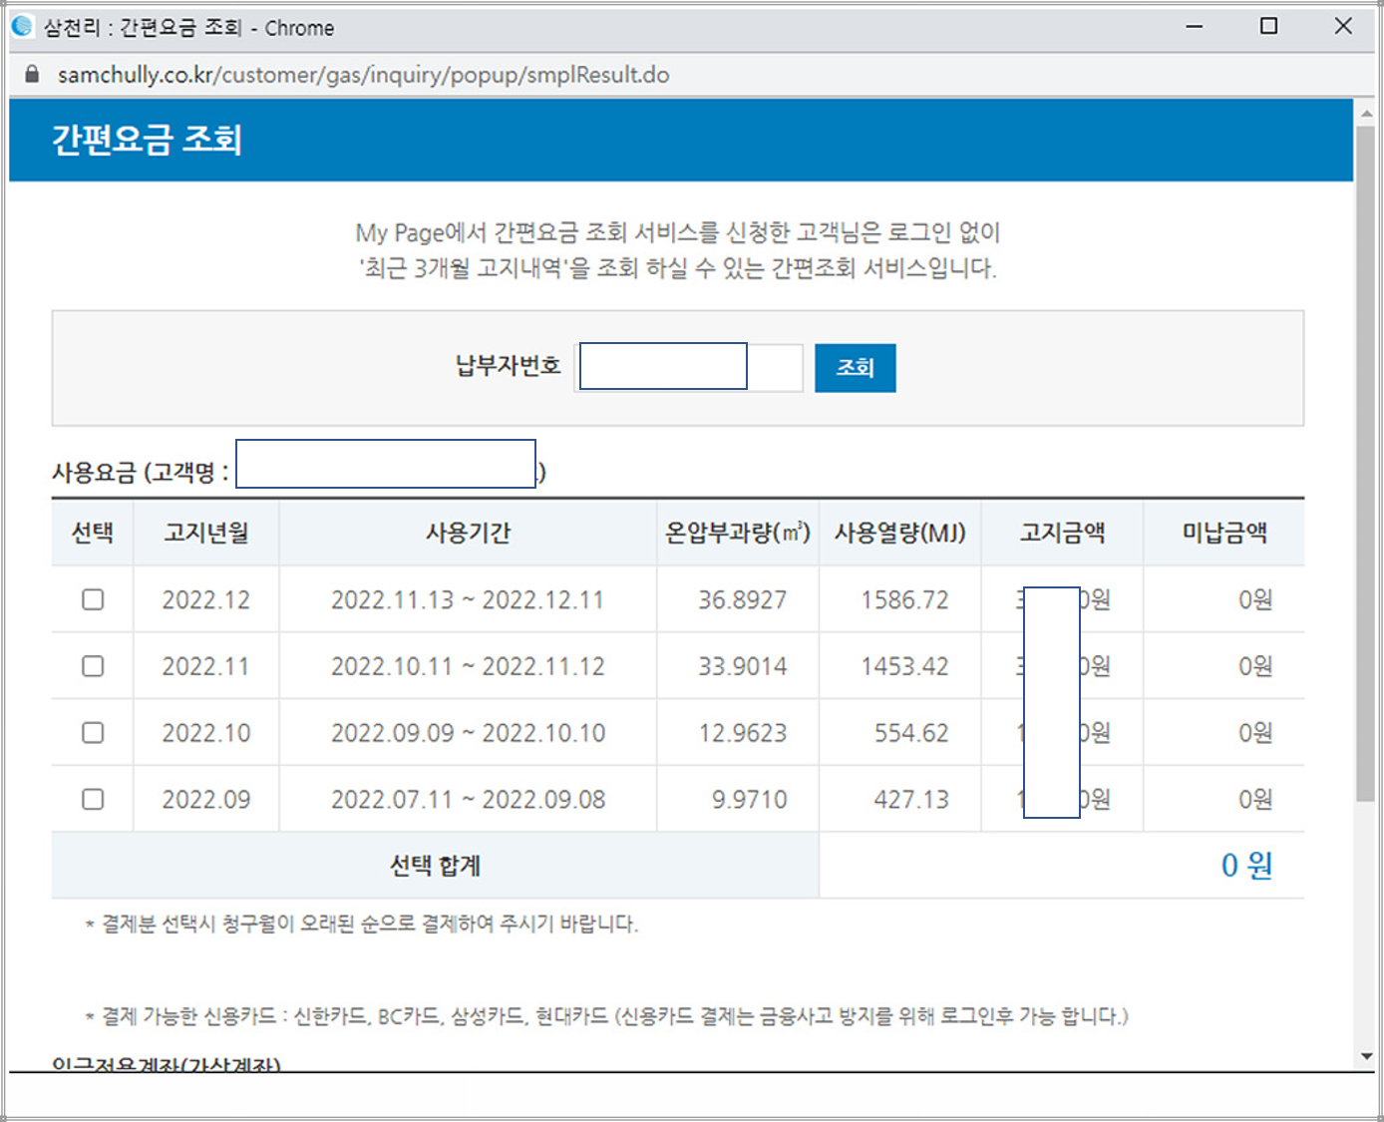Click the 간편요금 조회 header title
Screen dimensions: 1384x1122
point(147,140)
